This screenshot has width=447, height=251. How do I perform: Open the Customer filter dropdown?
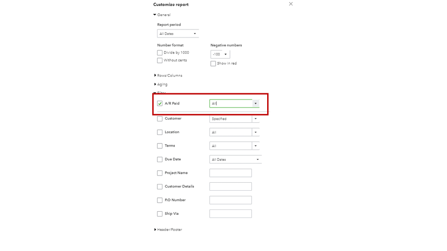255,119
